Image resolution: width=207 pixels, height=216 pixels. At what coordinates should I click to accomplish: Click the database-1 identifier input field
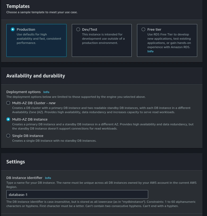(77, 194)
